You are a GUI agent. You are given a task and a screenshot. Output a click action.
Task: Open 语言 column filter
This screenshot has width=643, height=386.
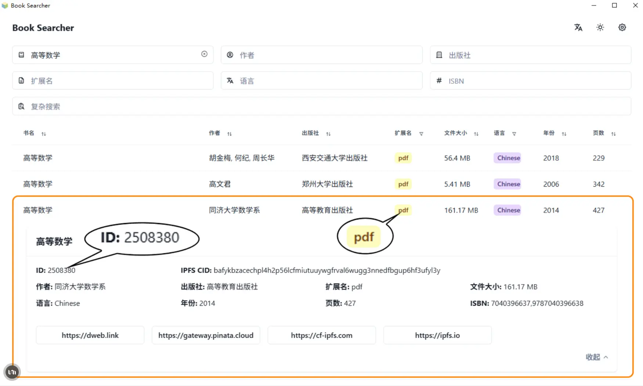coord(514,134)
